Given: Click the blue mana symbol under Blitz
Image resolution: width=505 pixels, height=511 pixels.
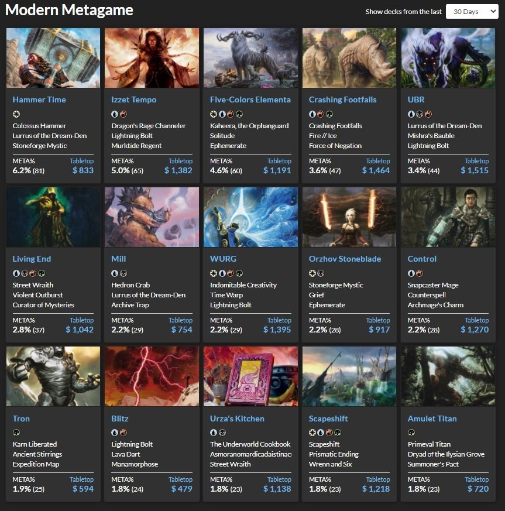Looking at the screenshot, I should (115, 433).
